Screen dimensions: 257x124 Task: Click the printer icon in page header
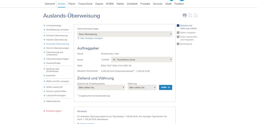pos(184,15)
